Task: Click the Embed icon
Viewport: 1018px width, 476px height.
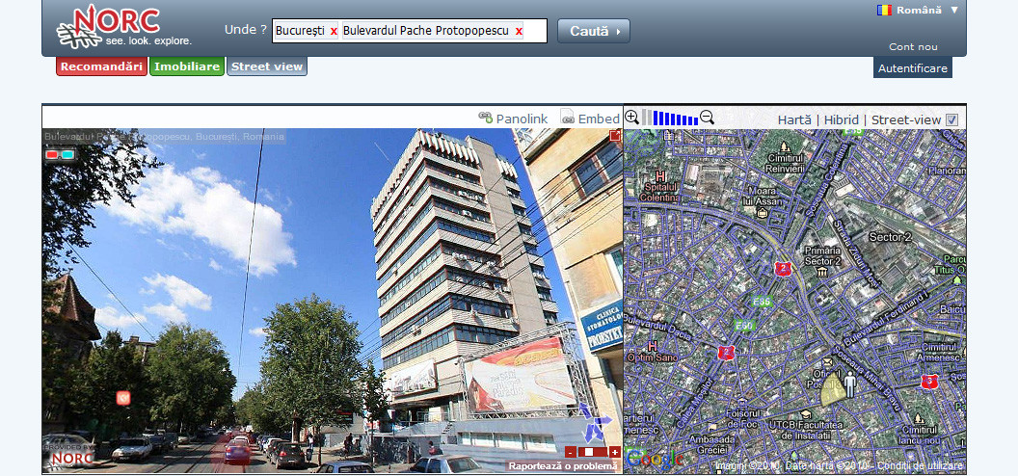Action: [568, 118]
